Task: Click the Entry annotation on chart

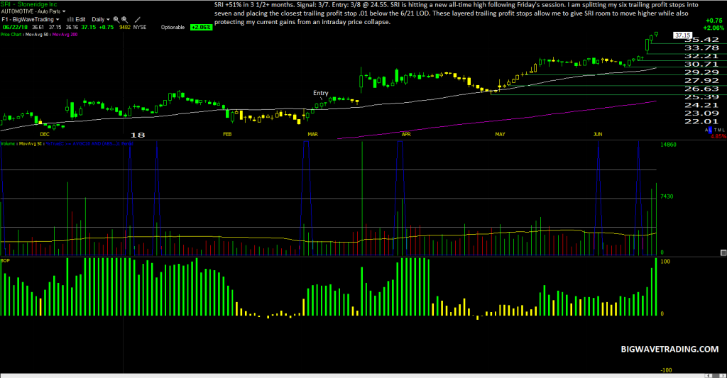Action: pos(320,93)
